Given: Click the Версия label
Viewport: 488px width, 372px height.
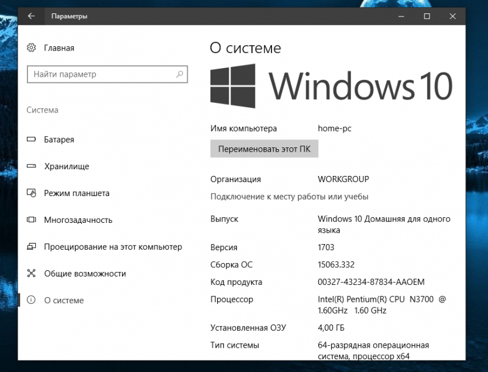Looking at the screenshot, I should coord(224,247).
